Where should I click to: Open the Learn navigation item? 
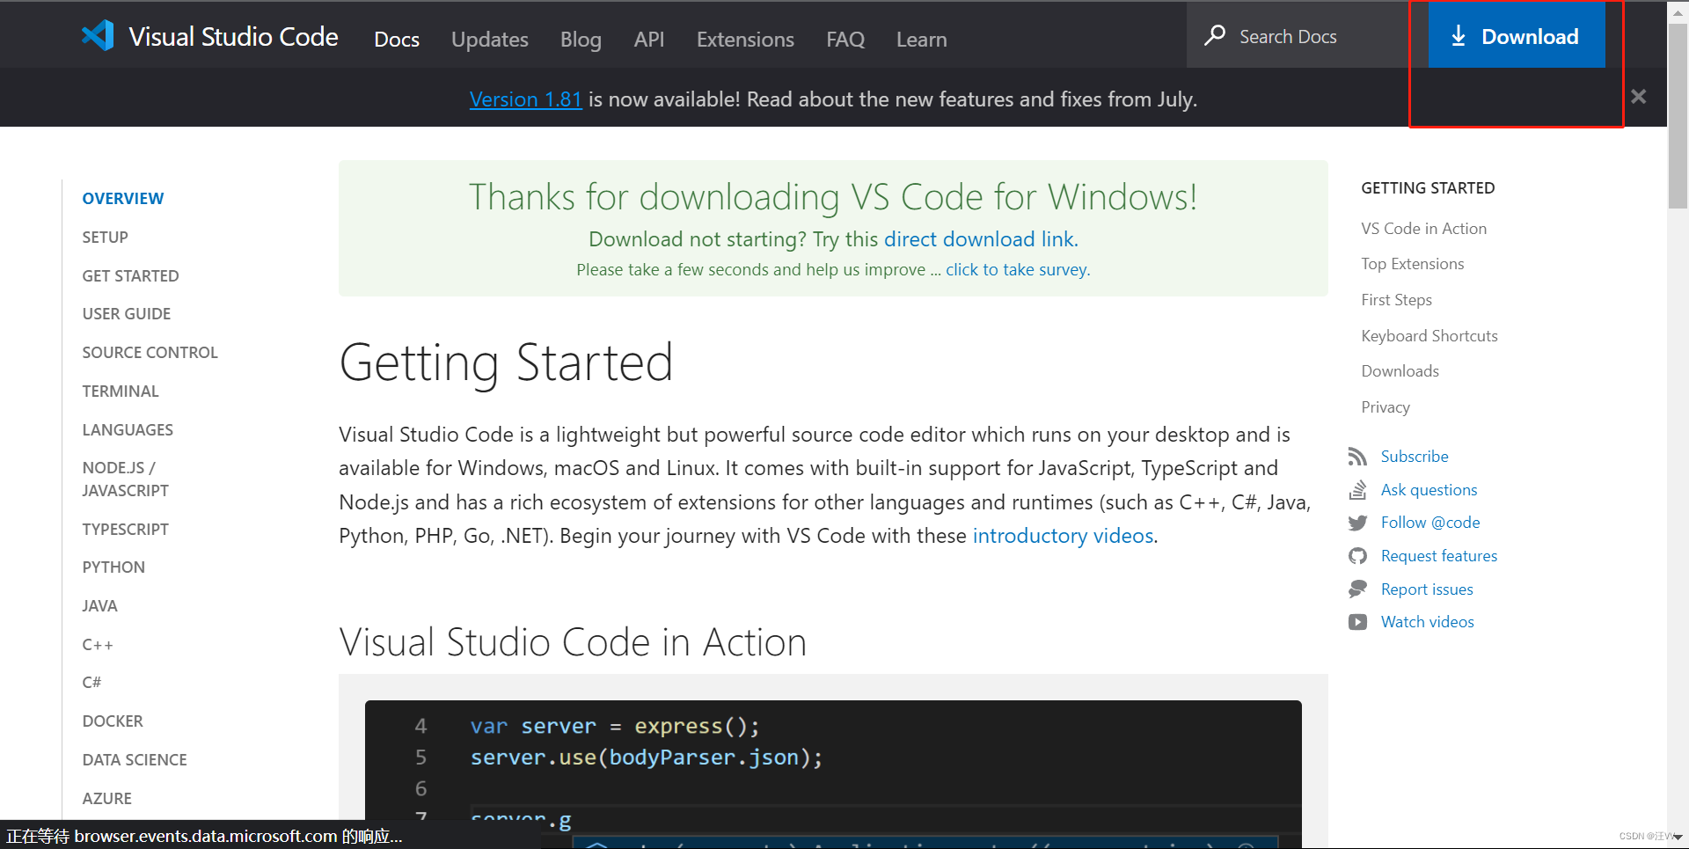click(x=922, y=40)
